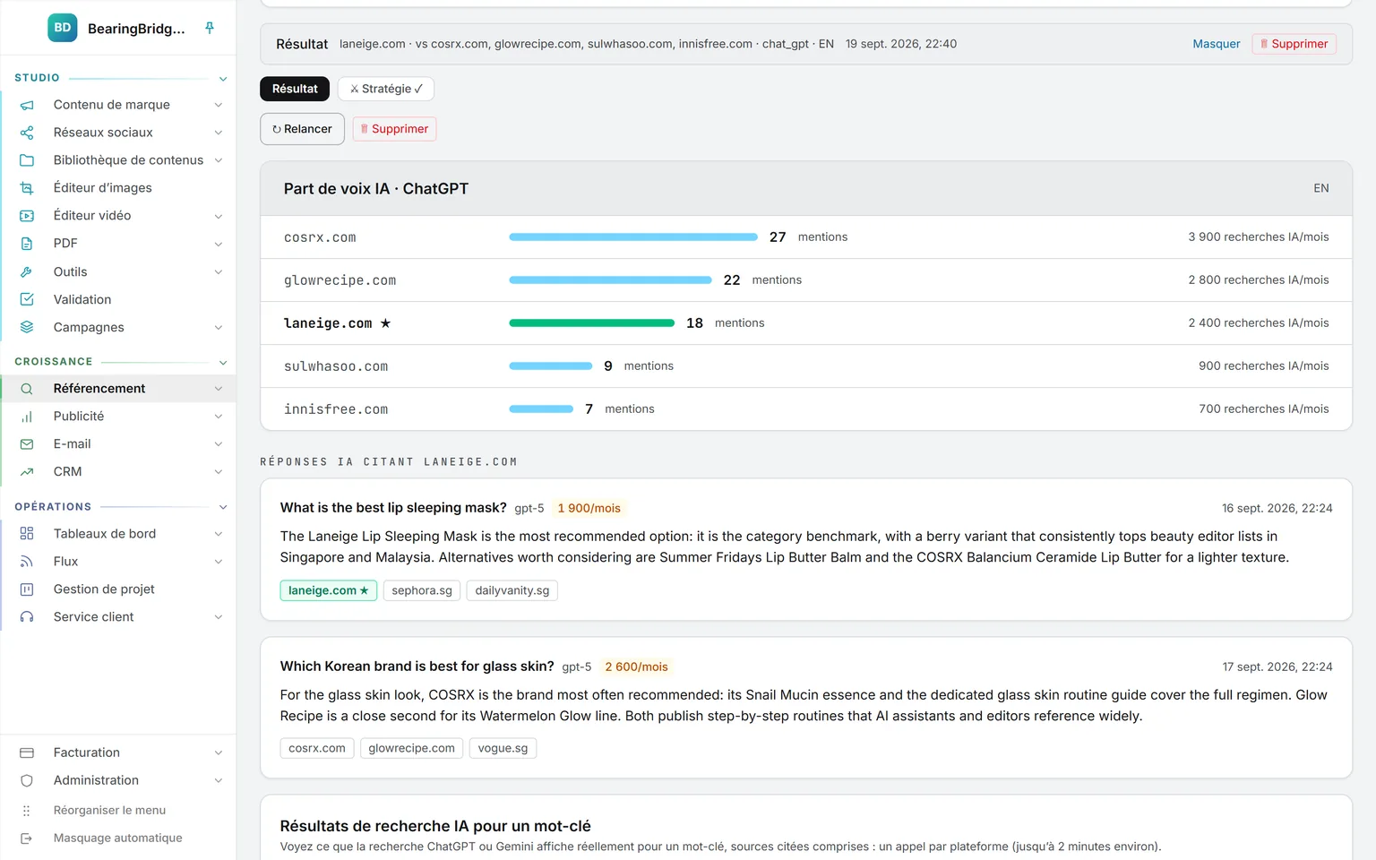Open Gestion de projet in sidebar
The image size is (1376, 860).
coord(104,589)
